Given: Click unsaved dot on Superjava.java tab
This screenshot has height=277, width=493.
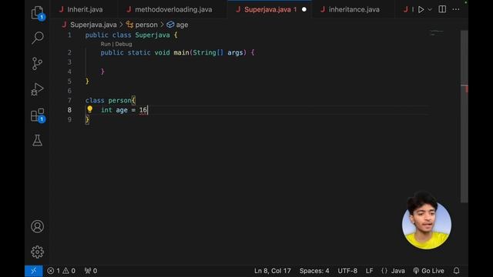Looking at the screenshot, I should 304,9.
